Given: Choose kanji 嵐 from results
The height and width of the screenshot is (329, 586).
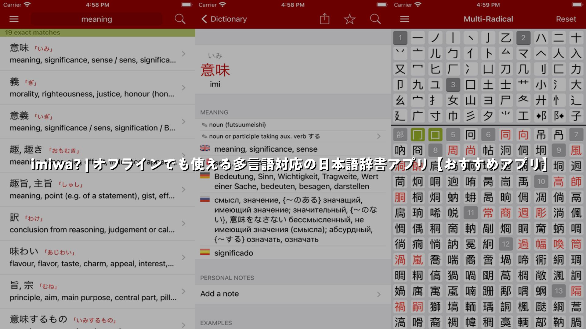Looking at the screenshot, I should 418,260.
